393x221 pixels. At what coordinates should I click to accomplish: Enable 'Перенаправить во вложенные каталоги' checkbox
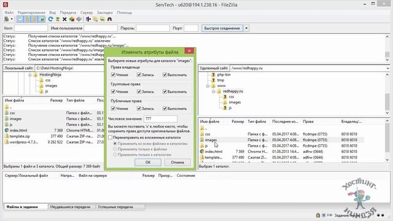110,138
